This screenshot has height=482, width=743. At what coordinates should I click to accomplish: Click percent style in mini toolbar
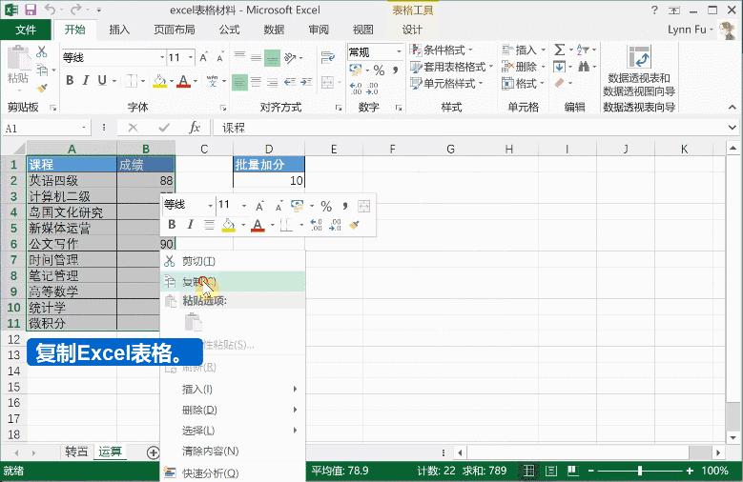(x=326, y=206)
